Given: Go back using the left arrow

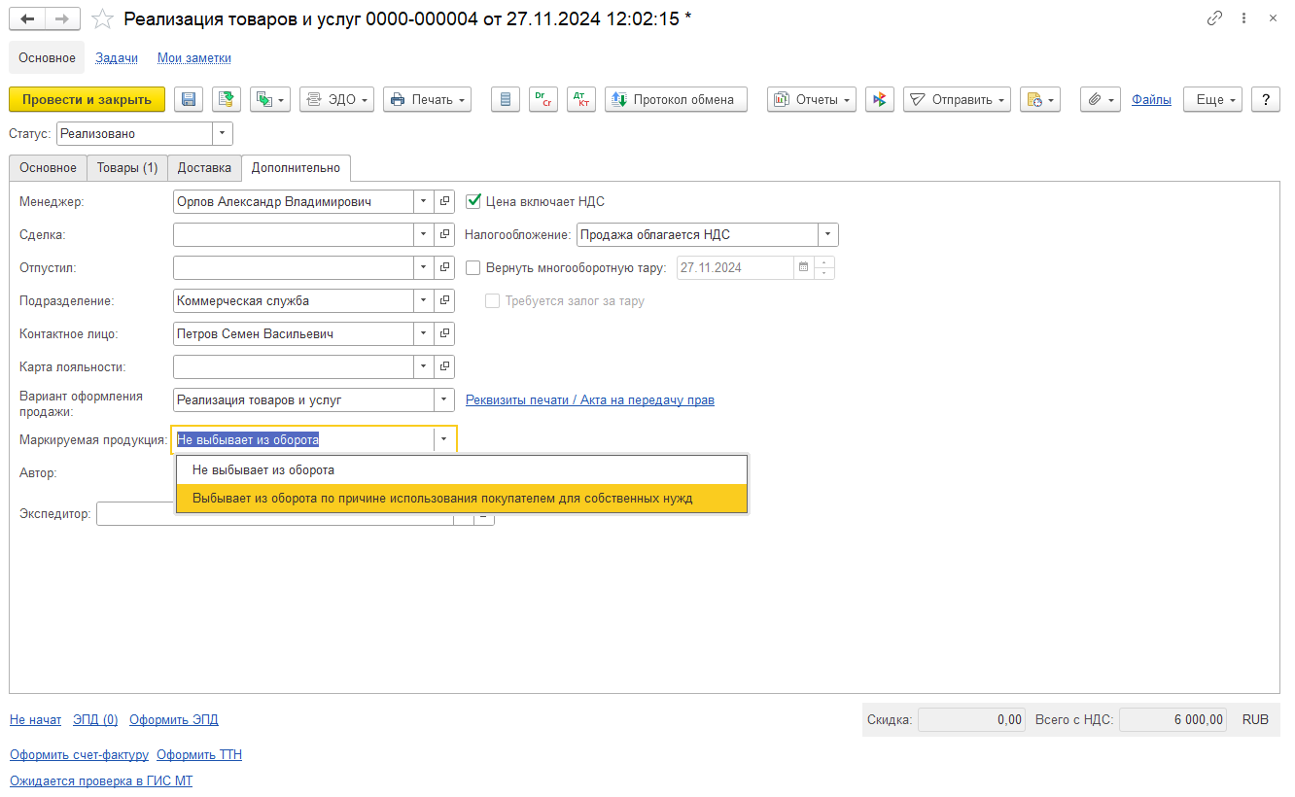Looking at the screenshot, I should pyautogui.click(x=27, y=18).
